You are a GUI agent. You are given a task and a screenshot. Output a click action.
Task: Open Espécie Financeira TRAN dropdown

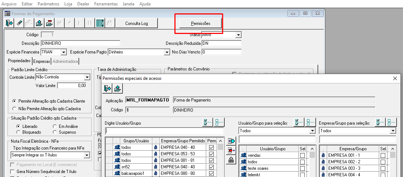point(64,52)
